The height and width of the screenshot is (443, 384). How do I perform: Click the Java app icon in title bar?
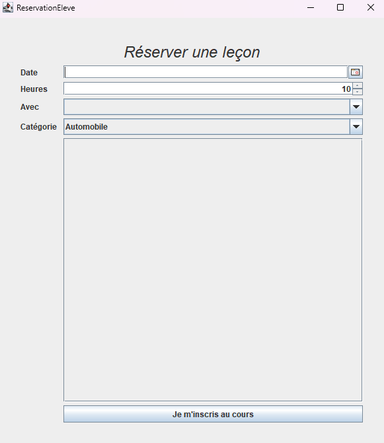8,8
